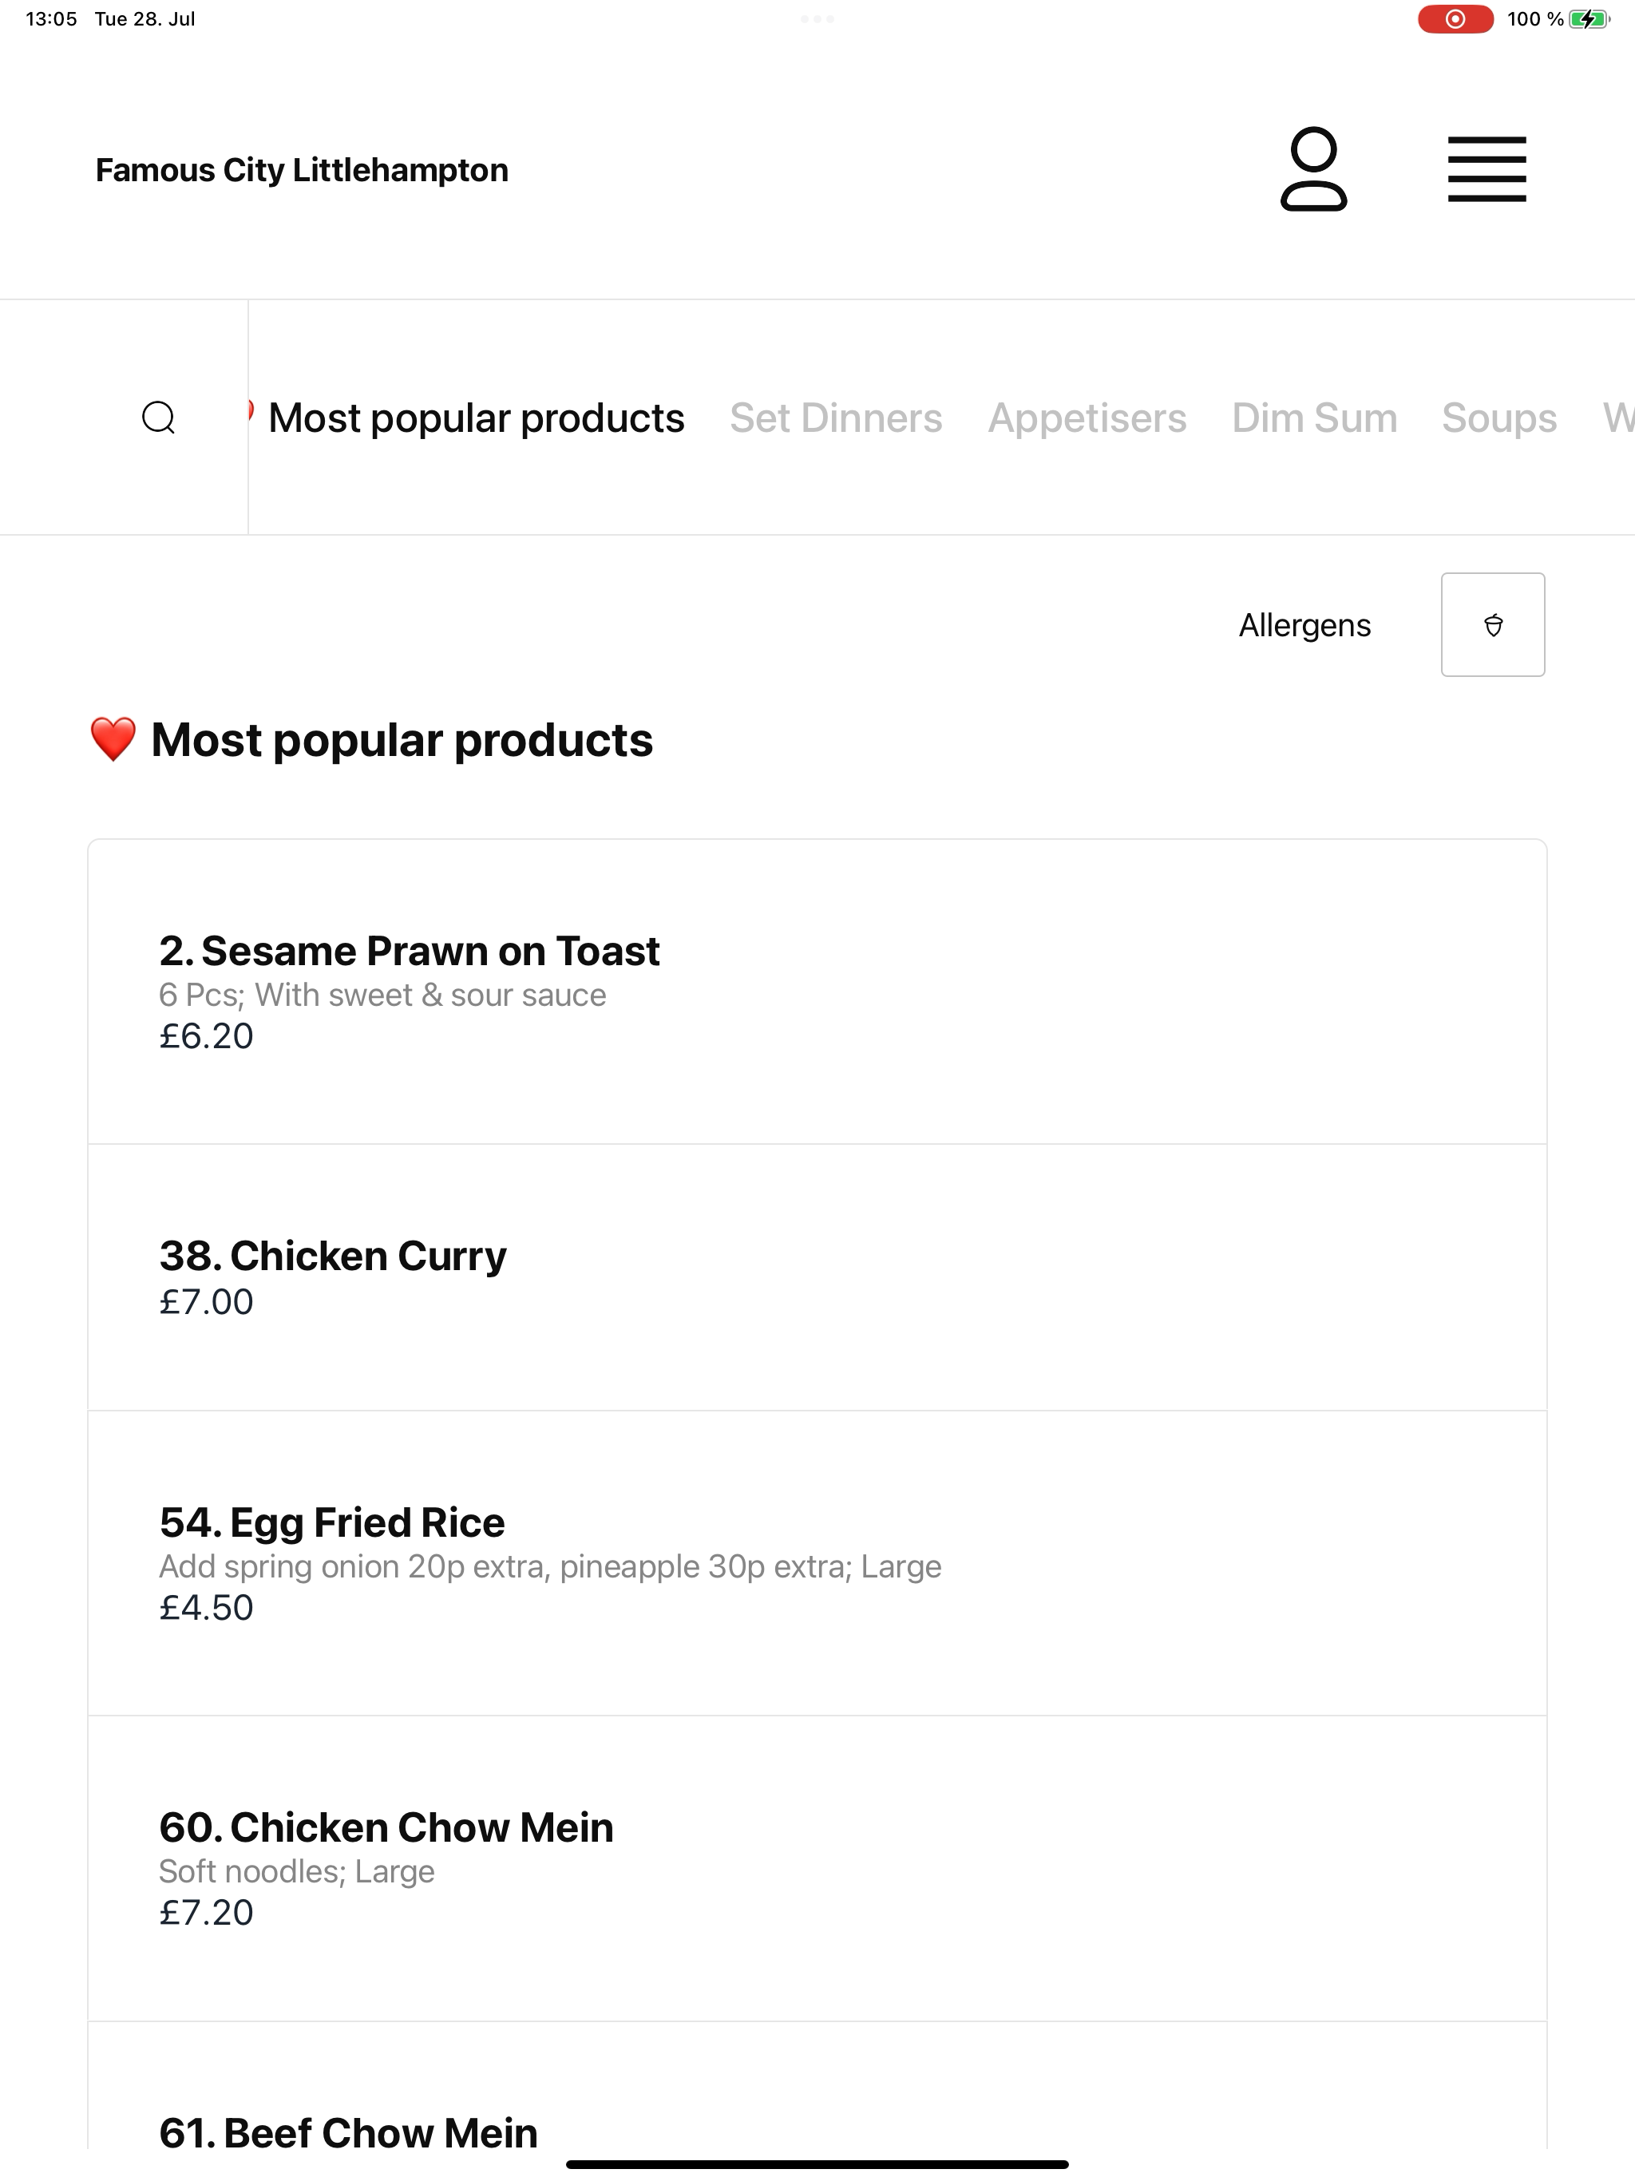Open the hamburger menu
This screenshot has height=2181, width=1635.
click(x=1486, y=168)
